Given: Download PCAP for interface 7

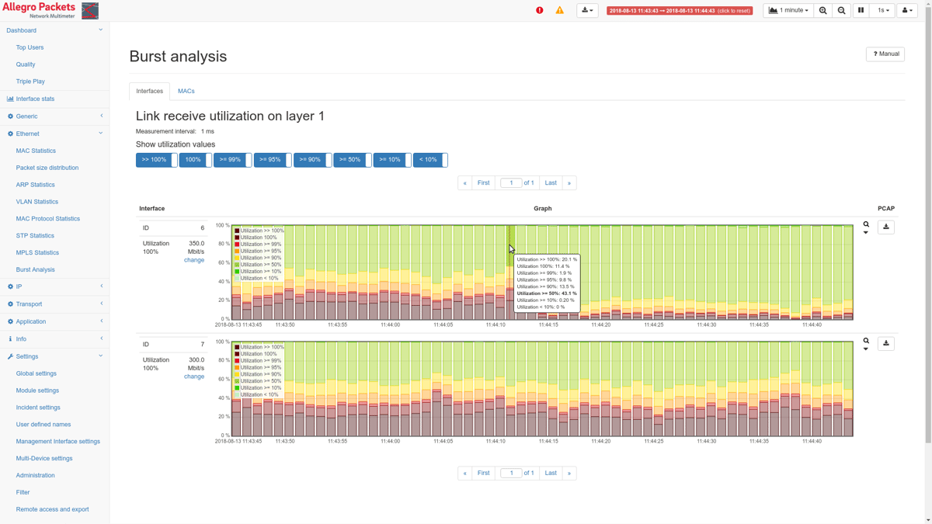Looking at the screenshot, I should coord(885,344).
